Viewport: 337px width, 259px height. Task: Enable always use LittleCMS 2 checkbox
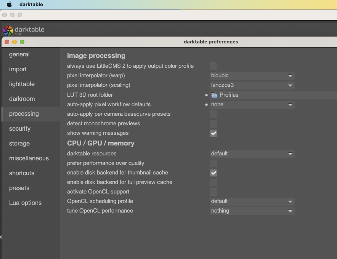coord(213,66)
